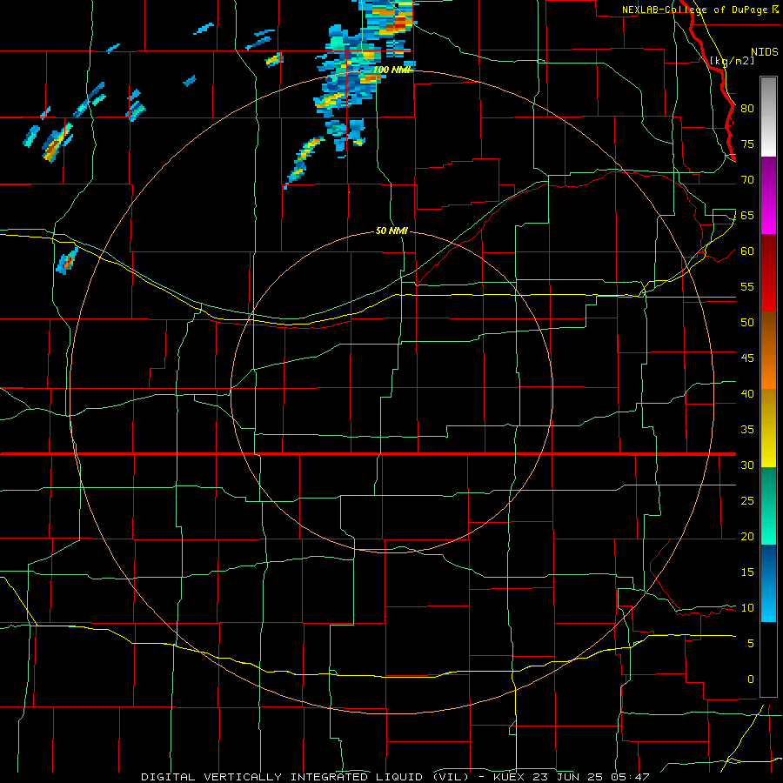This screenshot has height=783, width=783.
Task: Click the 15 value on the scale
Action: pos(747,572)
